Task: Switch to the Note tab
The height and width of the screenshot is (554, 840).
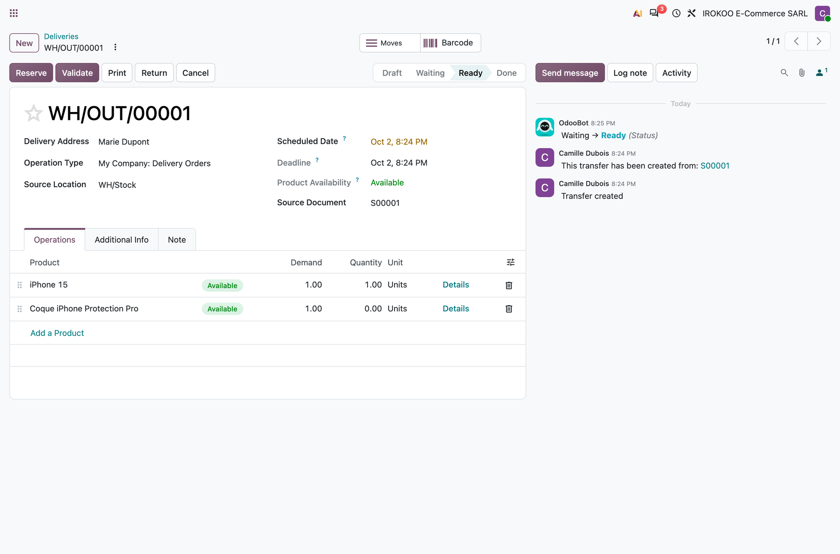Action: [x=177, y=240]
